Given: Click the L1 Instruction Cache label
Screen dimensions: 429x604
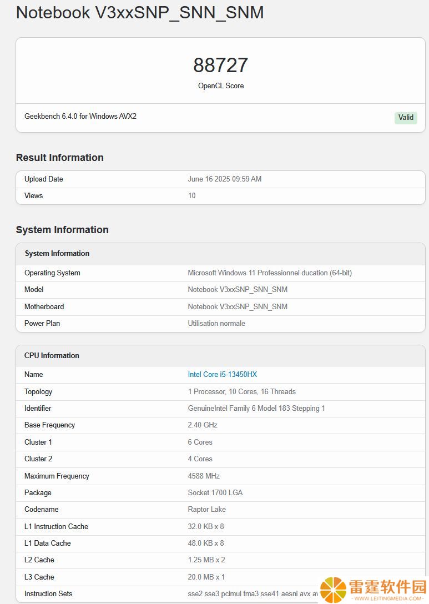Looking at the screenshot, I should click(x=56, y=527).
